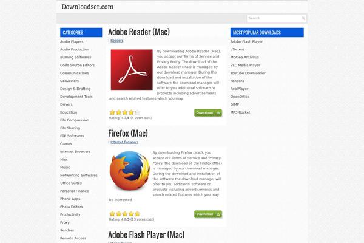The width and height of the screenshot is (364, 243).
Task: Download Firefox (Mac)
Action: tap(208, 214)
